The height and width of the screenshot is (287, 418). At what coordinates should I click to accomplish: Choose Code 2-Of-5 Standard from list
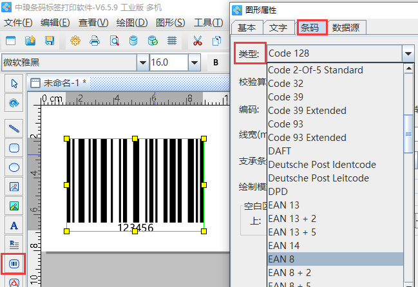click(x=335, y=70)
